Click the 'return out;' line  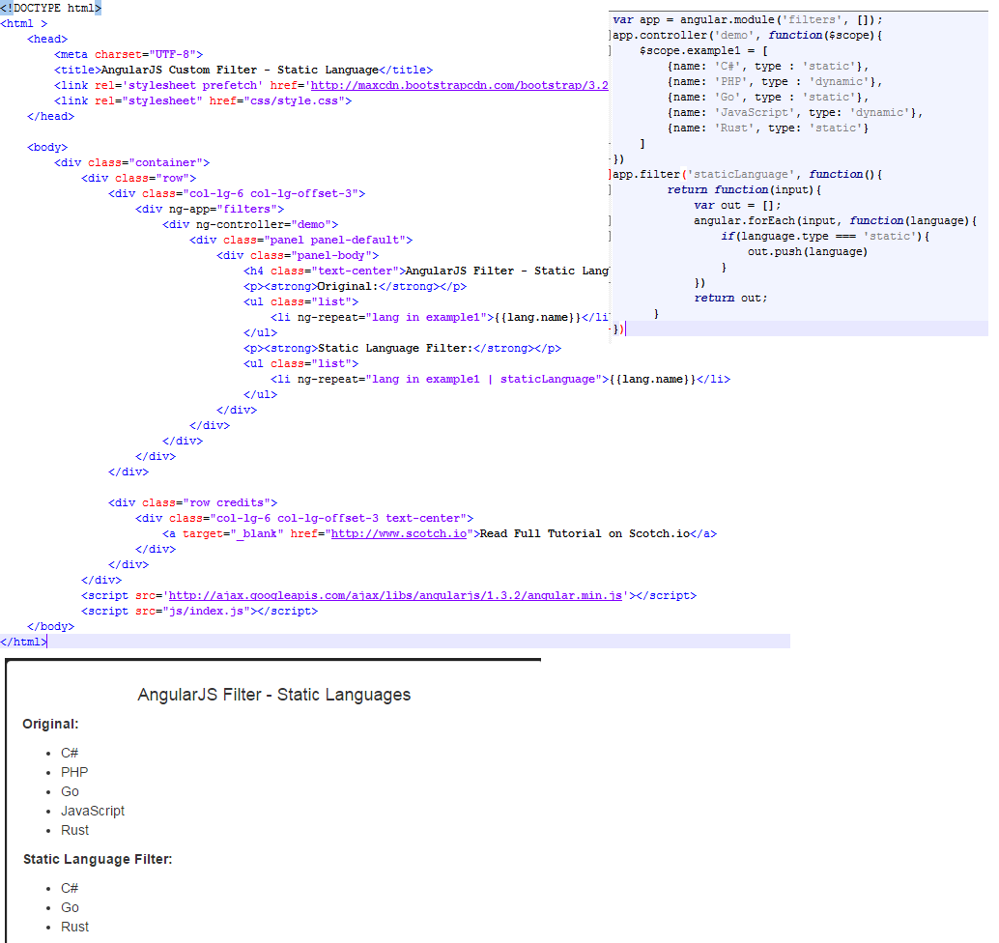730,299
